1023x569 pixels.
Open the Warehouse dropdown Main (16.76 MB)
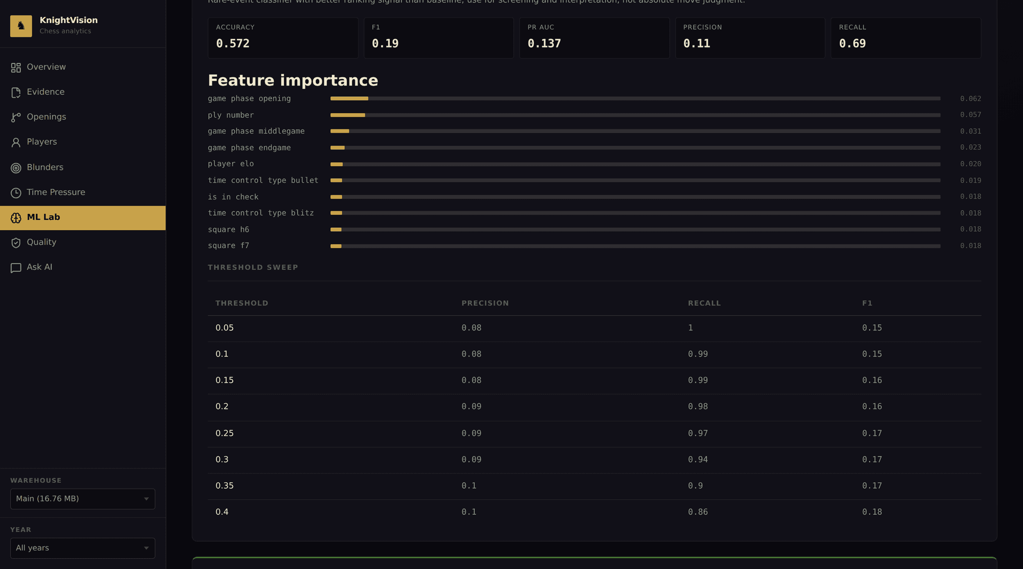pyautogui.click(x=83, y=499)
